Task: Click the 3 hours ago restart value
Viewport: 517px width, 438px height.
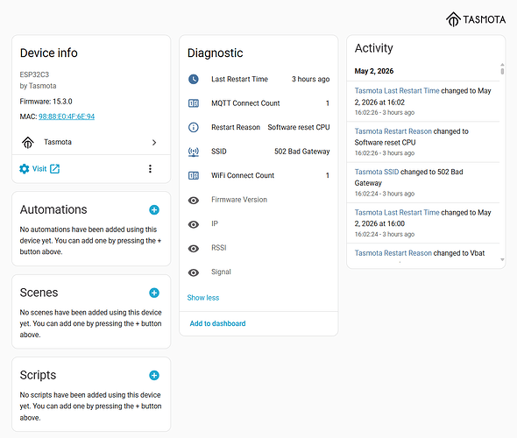Action: (310, 79)
